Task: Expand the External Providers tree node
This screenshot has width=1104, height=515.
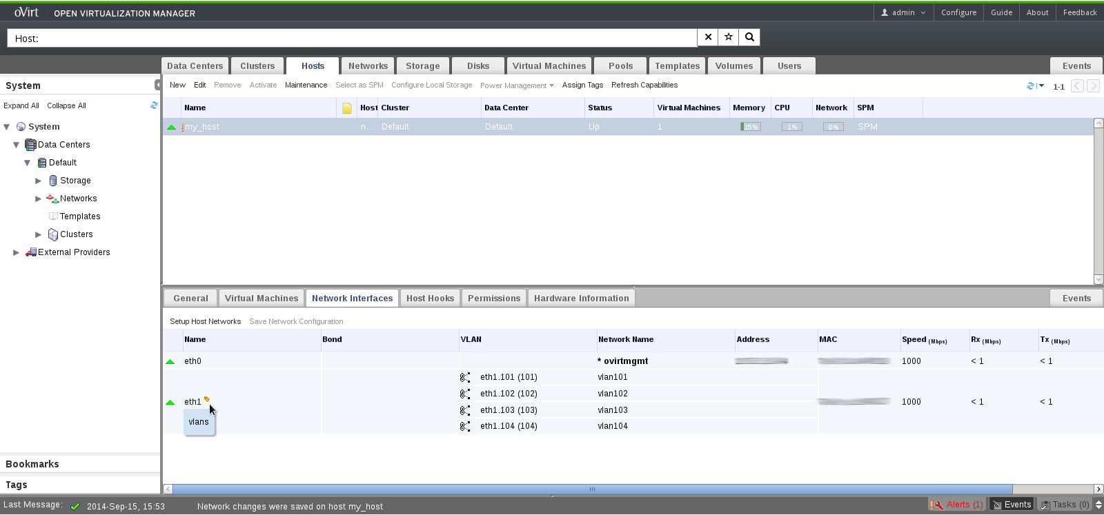Action: (x=17, y=252)
